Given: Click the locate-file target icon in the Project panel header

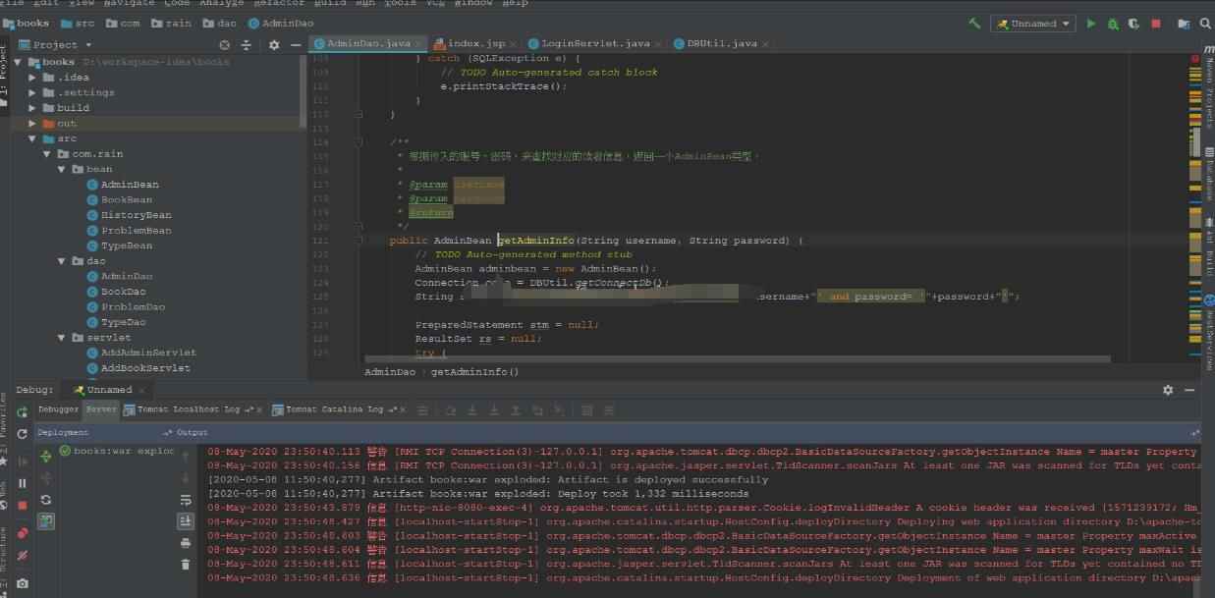Looking at the screenshot, I should click(x=224, y=45).
